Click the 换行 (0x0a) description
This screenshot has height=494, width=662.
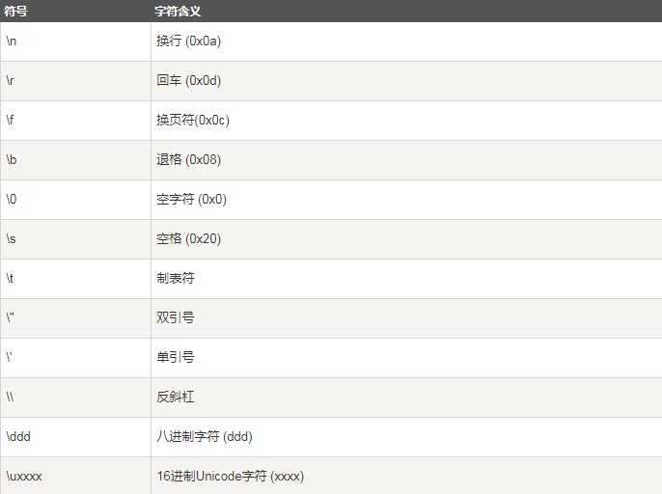coord(189,41)
